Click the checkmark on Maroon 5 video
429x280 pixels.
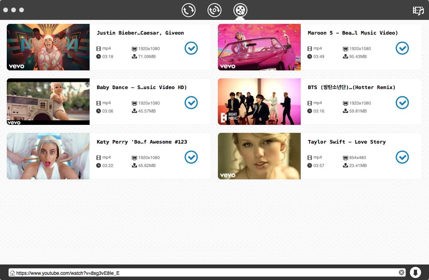click(x=402, y=48)
